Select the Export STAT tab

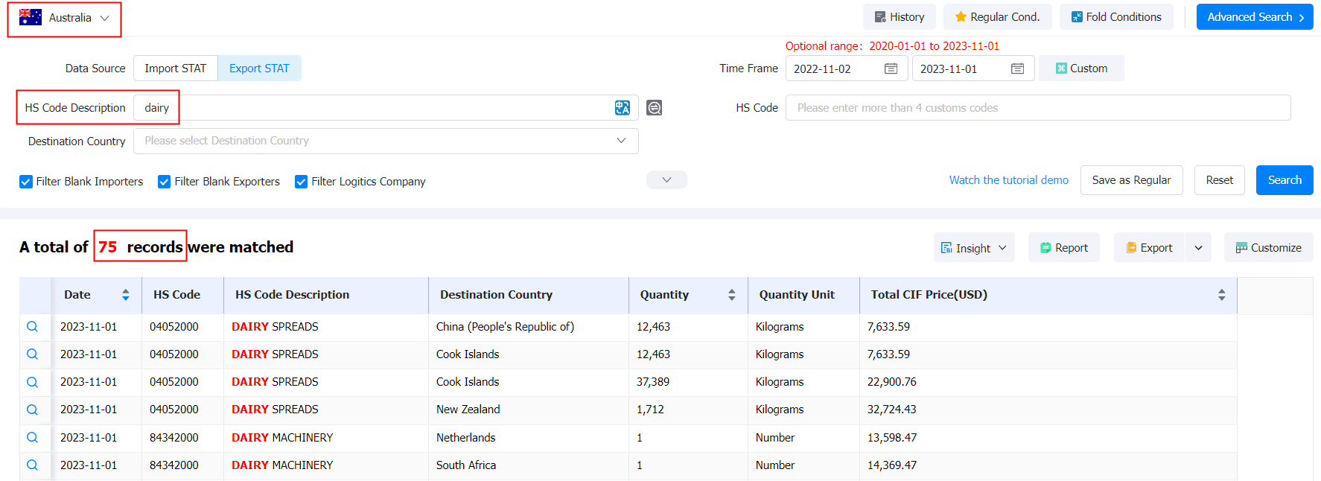[259, 69]
